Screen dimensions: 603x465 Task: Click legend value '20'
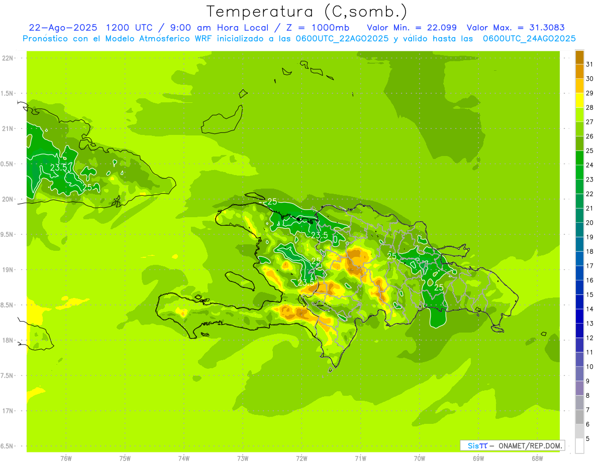pyautogui.click(x=590, y=223)
